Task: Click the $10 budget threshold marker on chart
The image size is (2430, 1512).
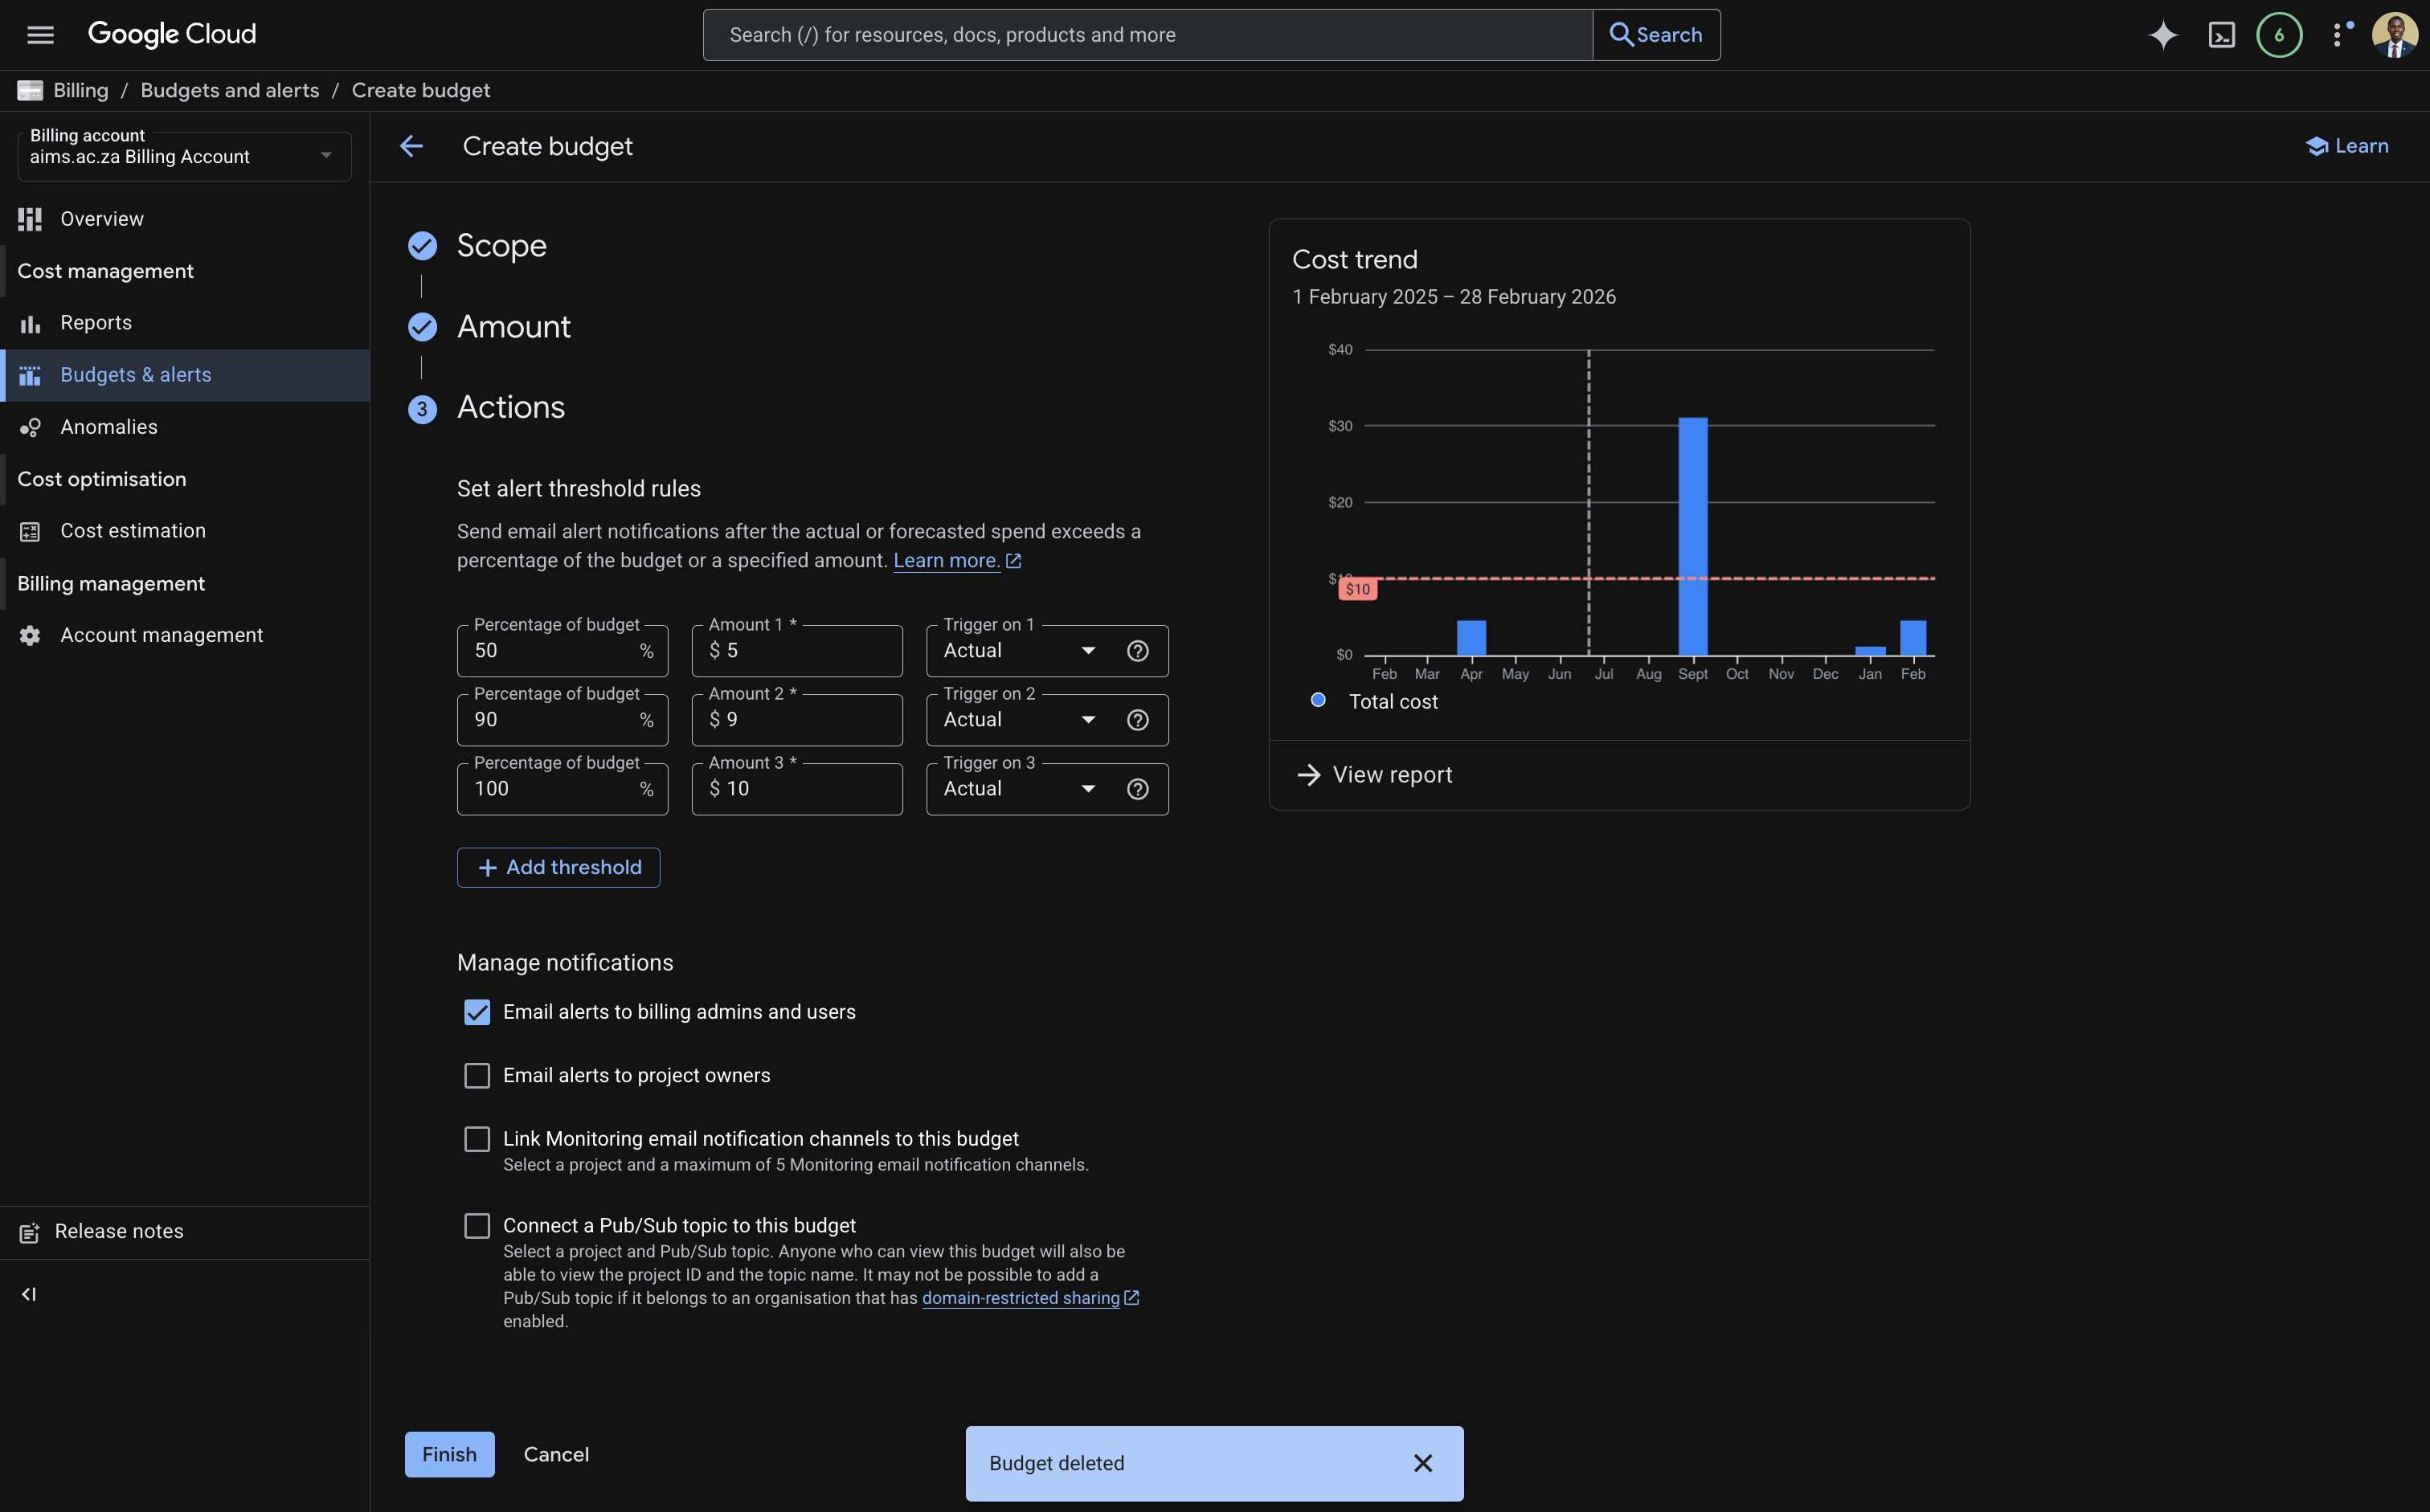Action: [x=1358, y=589]
